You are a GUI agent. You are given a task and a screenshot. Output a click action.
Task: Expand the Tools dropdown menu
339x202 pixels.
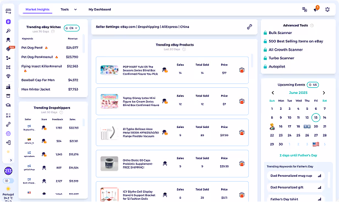point(69,9)
